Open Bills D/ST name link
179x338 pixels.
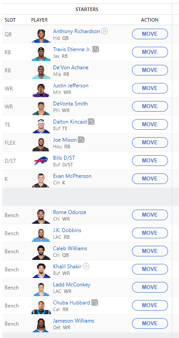coord(64,158)
